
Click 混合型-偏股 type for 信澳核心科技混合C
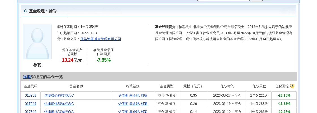[167, 95]
